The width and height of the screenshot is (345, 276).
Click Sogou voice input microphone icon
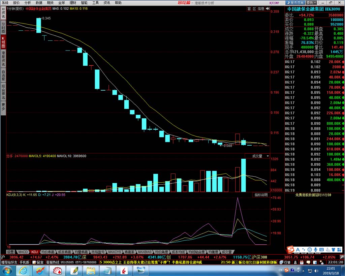pos(315,250)
